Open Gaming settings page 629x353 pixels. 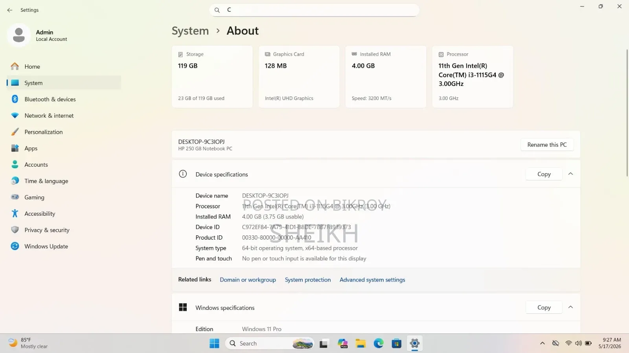click(x=64, y=197)
